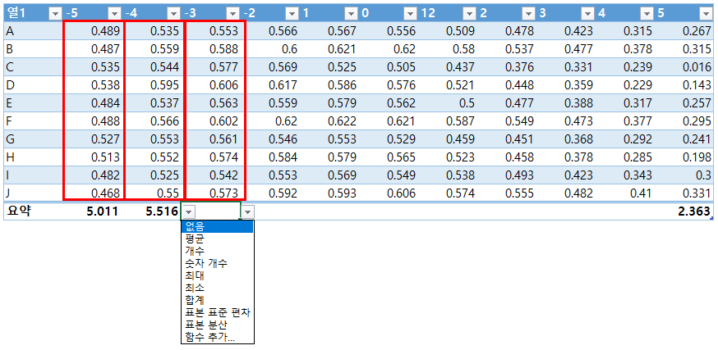The width and height of the screenshot is (718, 350).
Task: Click cell 0.622 in row F
Action: (x=342, y=121)
